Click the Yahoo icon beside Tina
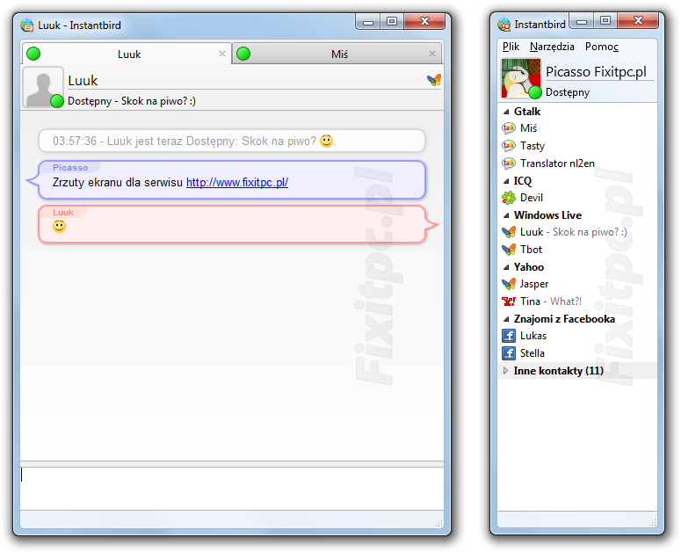681x552 pixels. [508, 301]
